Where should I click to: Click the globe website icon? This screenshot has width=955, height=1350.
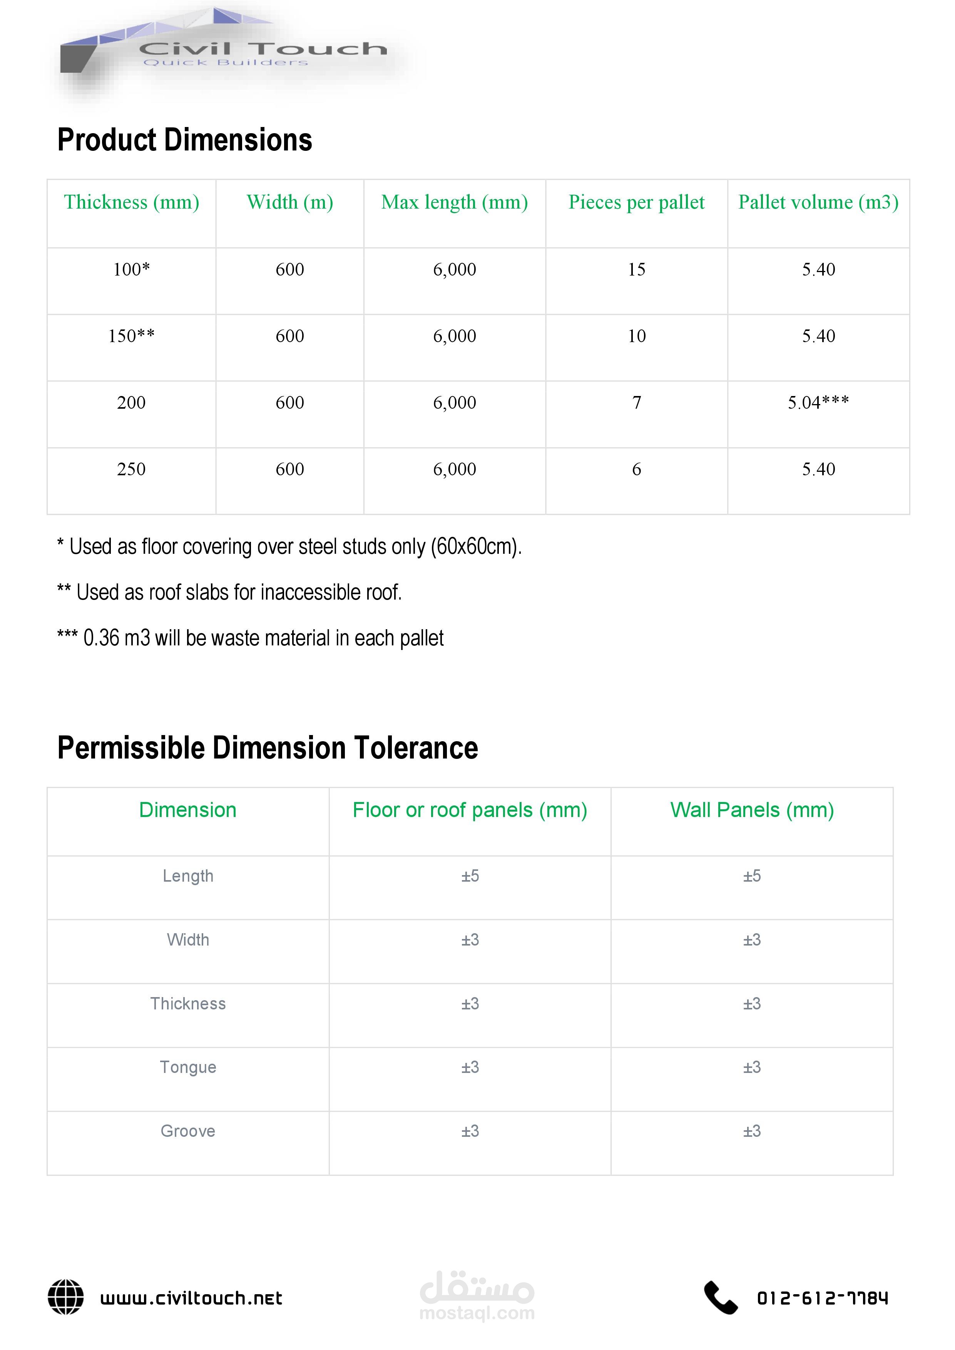(66, 1297)
